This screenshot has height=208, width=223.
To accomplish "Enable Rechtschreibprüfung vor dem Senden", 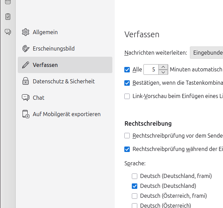I will coord(127,136).
